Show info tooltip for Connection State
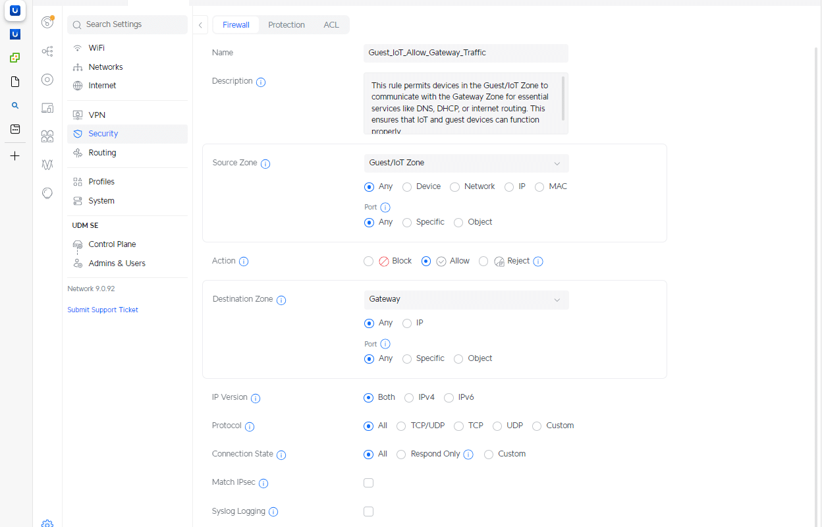822x527 pixels. (281, 455)
